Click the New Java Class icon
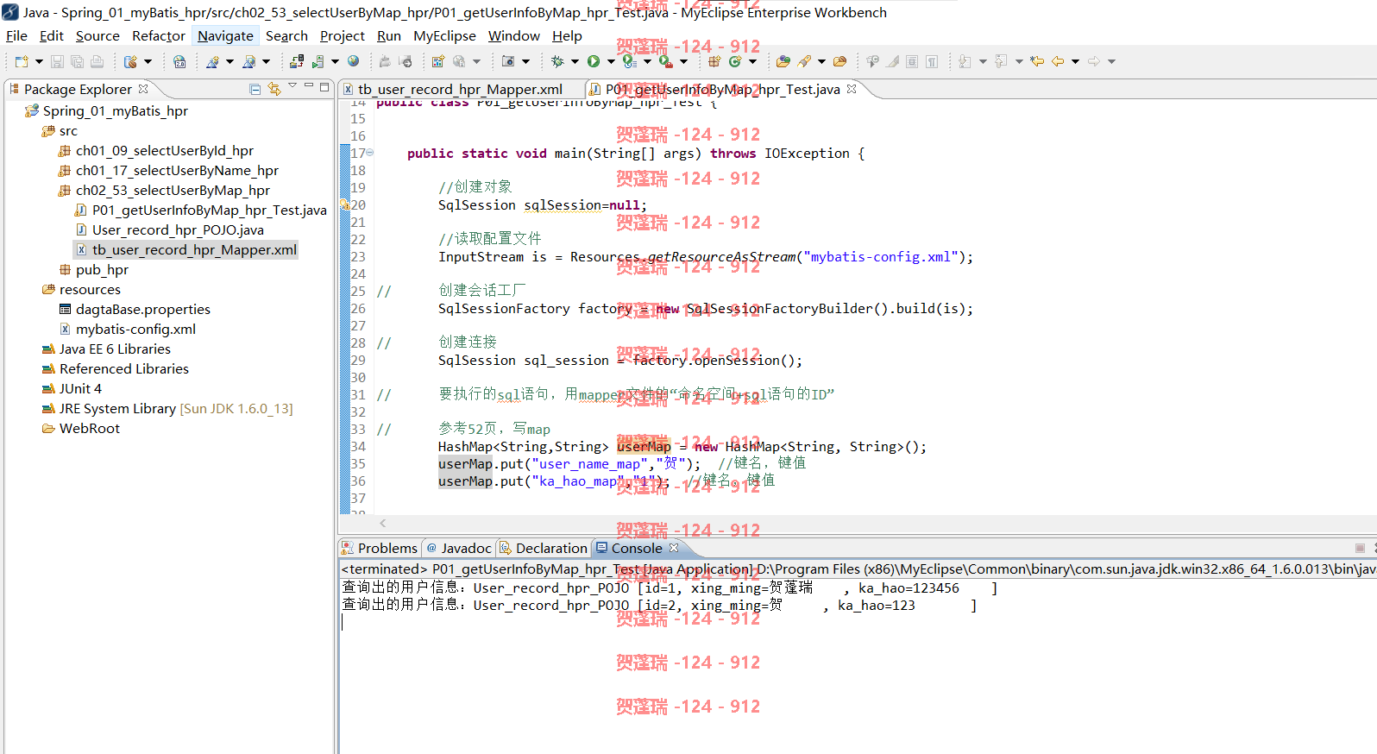 click(x=735, y=61)
